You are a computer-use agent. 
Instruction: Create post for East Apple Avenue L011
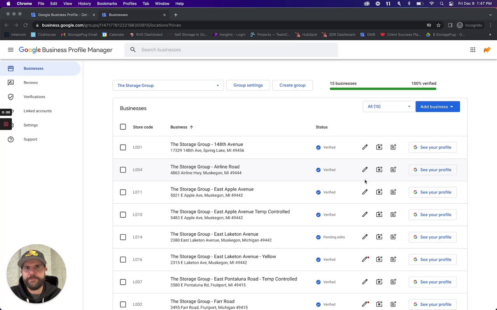pyautogui.click(x=393, y=192)
